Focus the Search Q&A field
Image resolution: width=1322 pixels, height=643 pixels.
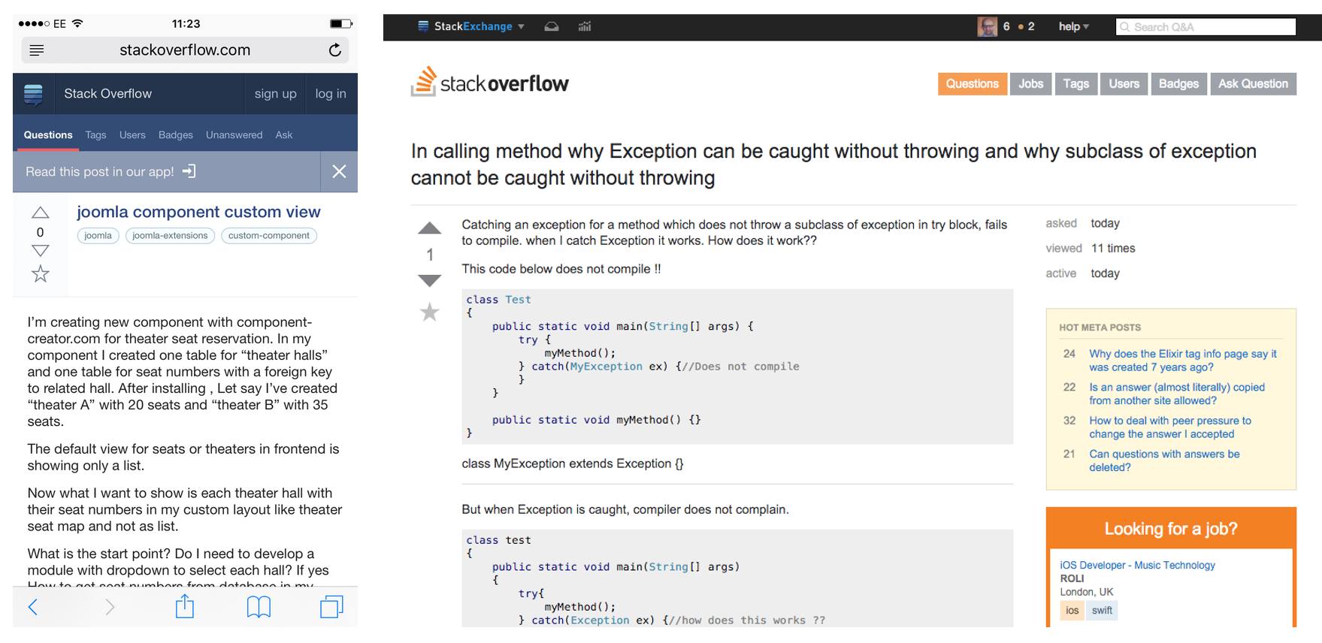[x=1206, y=27]
